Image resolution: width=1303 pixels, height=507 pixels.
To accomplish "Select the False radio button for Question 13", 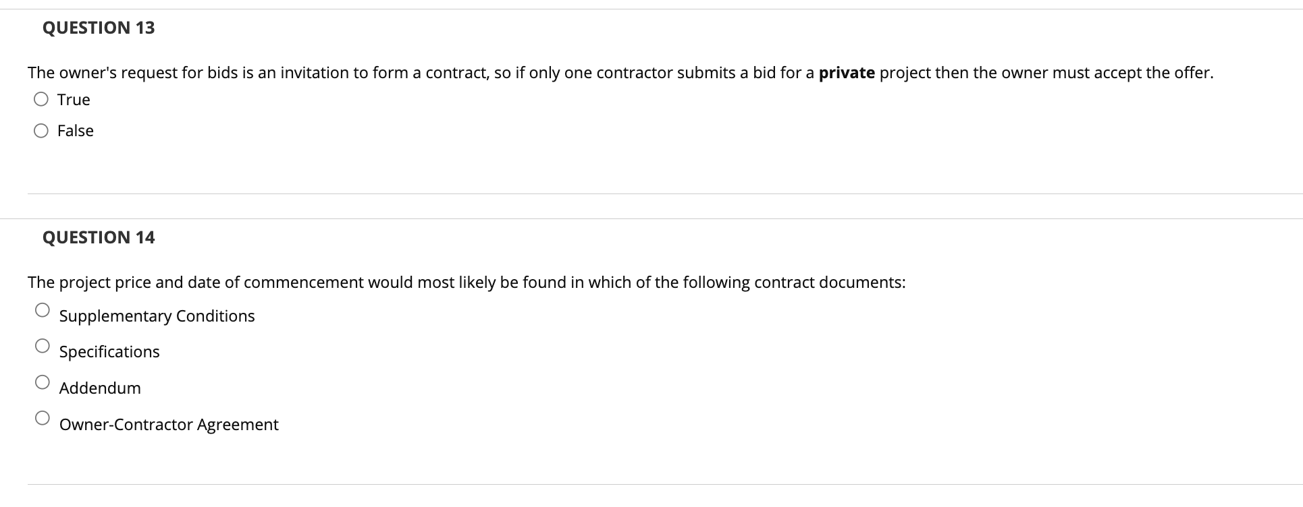I will pos(41,130).
